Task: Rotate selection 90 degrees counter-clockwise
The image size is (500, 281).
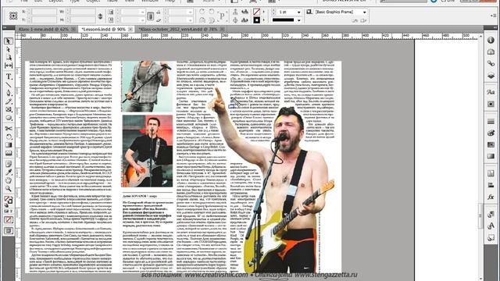Action: [x=212, y=12]
